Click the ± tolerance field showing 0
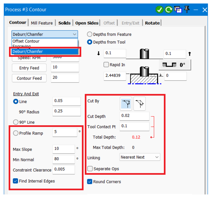Screen dimensions: 212x199 176,76
